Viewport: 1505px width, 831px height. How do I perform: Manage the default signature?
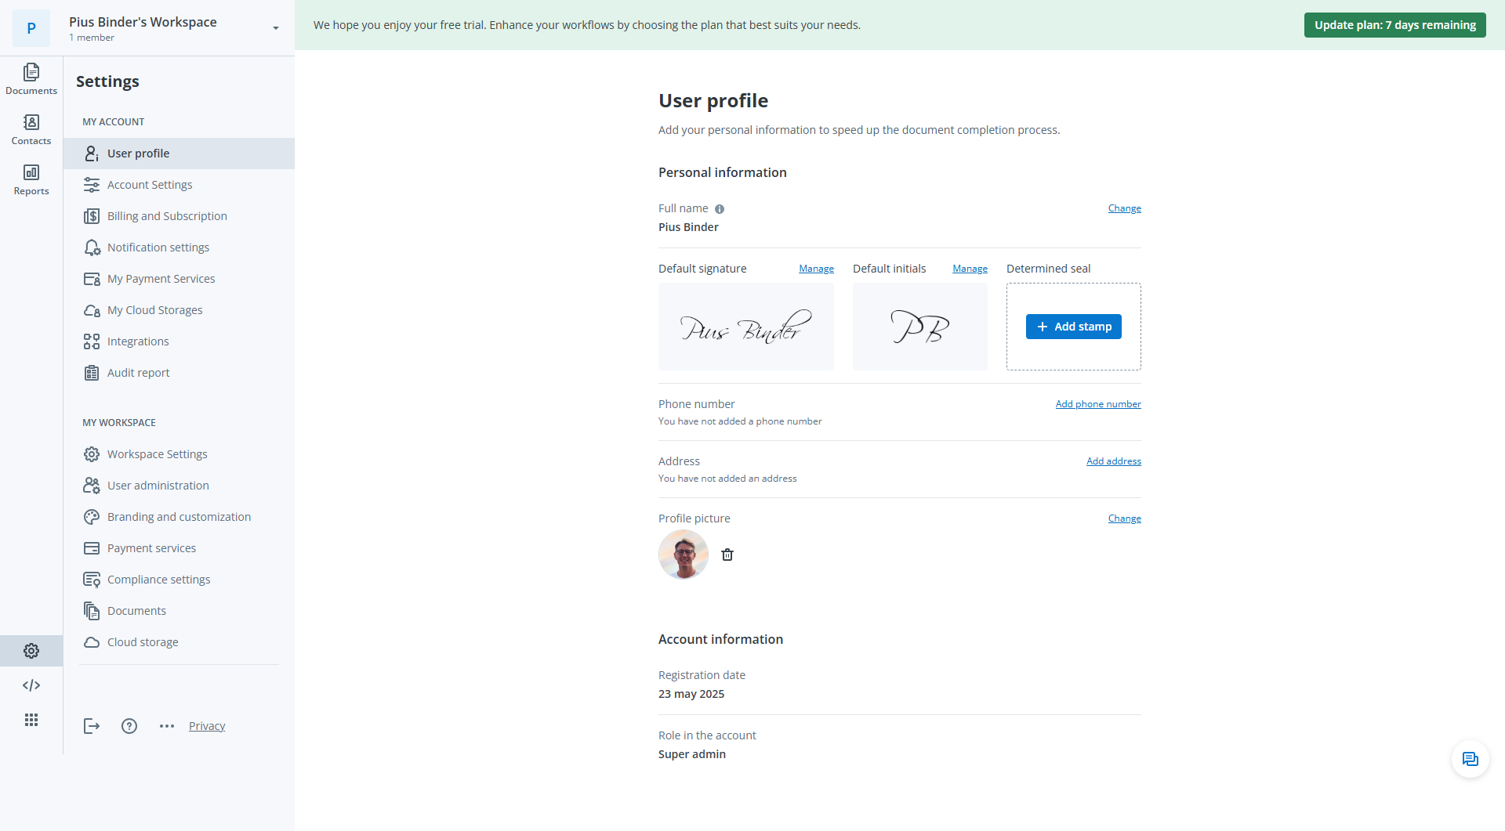816,269
